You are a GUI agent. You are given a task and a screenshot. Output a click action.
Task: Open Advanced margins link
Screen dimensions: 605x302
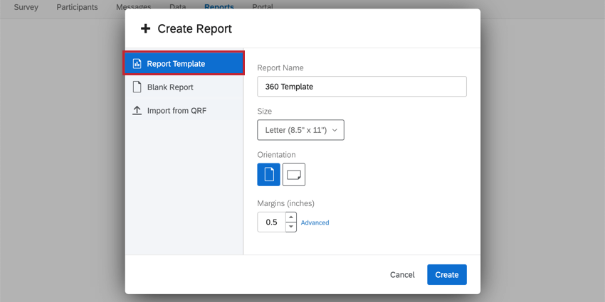point(315,222)
